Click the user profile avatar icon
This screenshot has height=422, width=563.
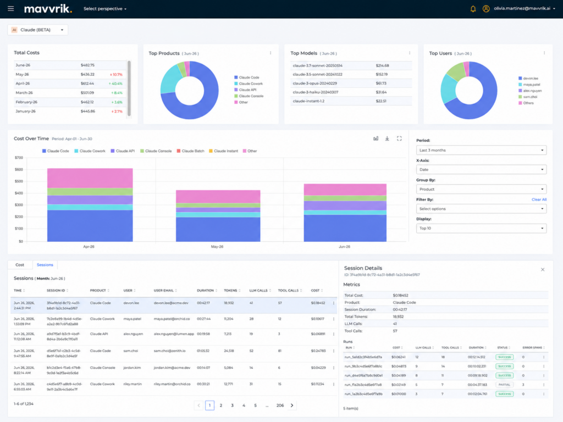pos(486,9)
